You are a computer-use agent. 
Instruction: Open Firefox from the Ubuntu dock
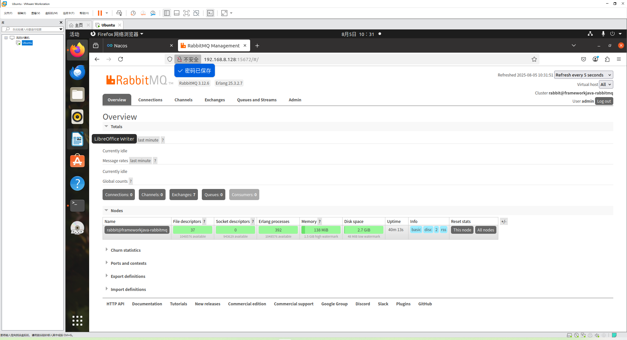coord(77,50)
